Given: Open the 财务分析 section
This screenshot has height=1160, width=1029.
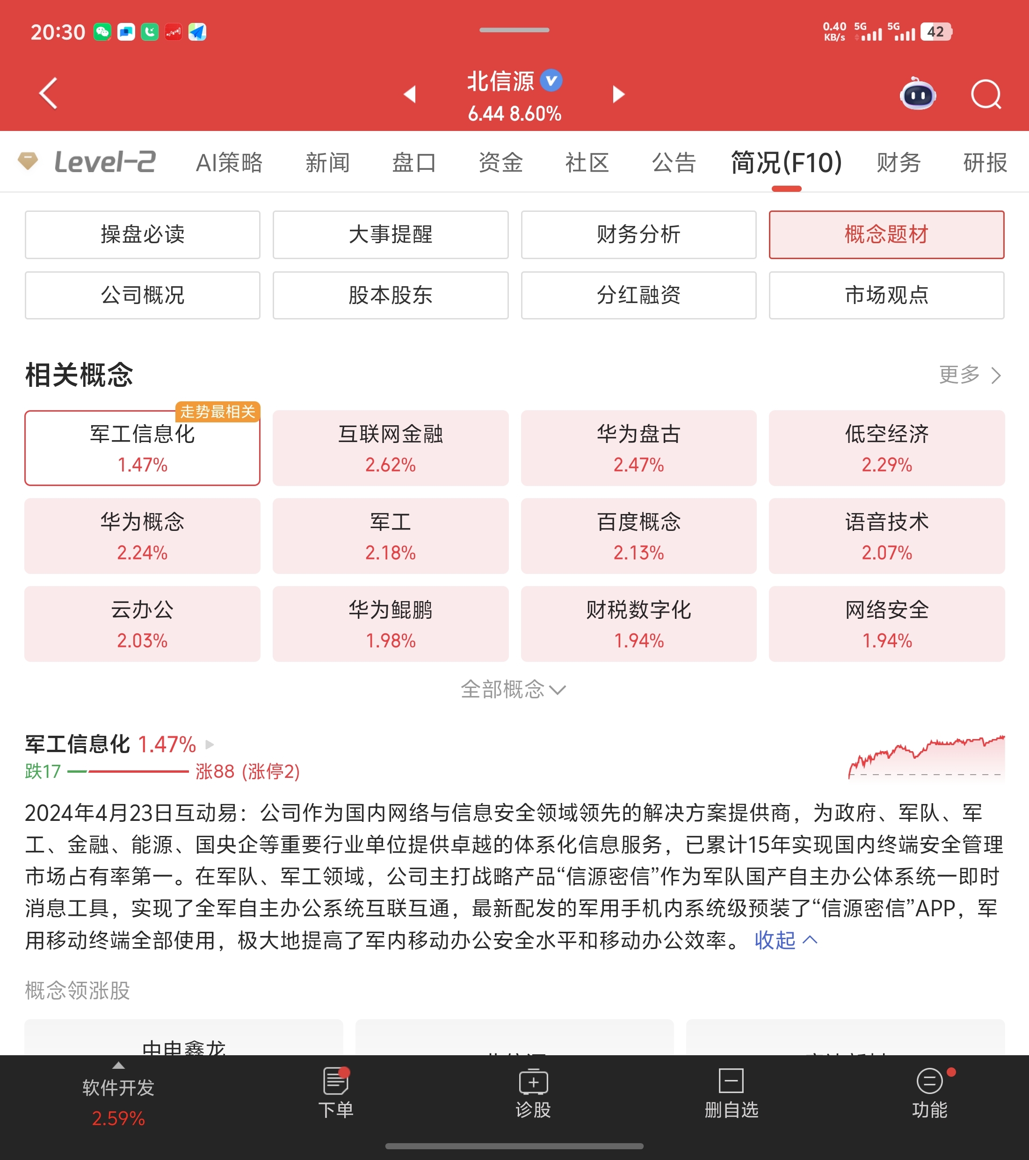Looking at the screenshot, I should [x=638, y=235].
